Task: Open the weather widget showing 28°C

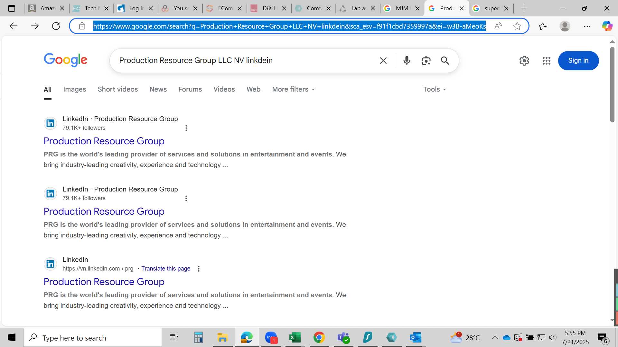Action: tap(465, 337)
